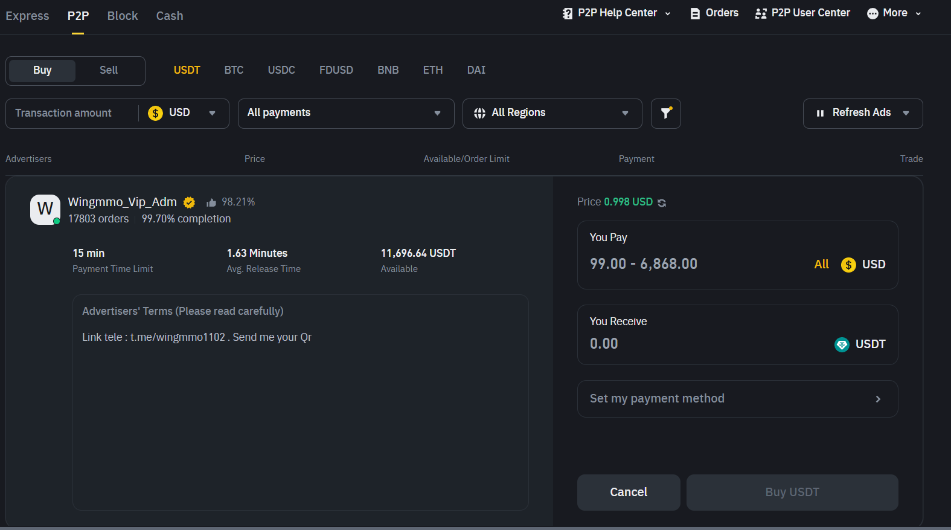Select USDT crypto tab
The width and height of the screenshot is (951, 530).
pos(187,70)
